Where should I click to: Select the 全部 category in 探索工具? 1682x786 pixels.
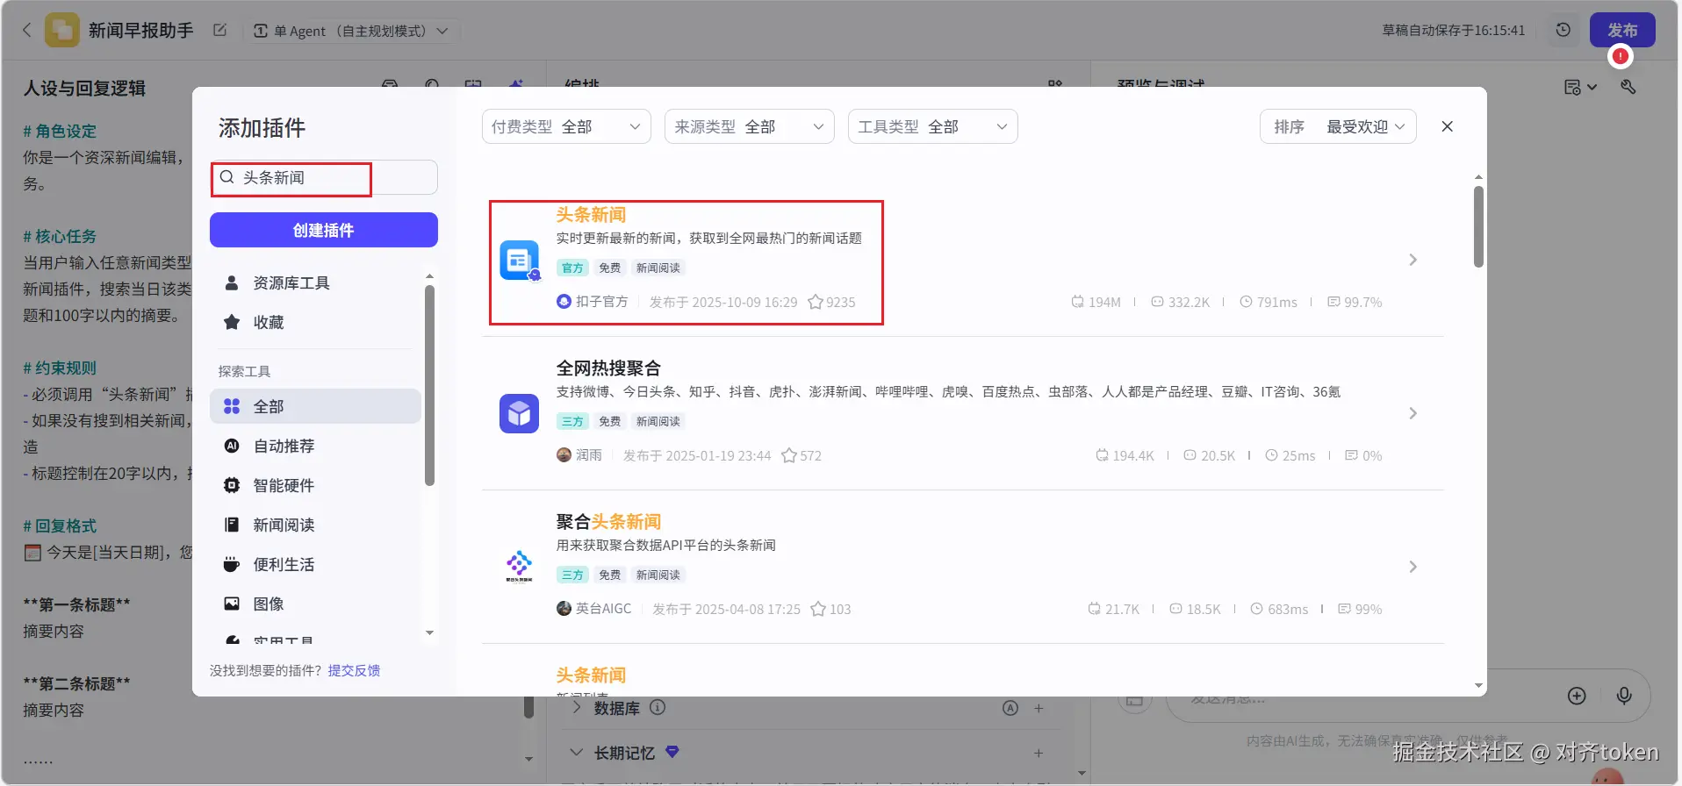(315, 406)
